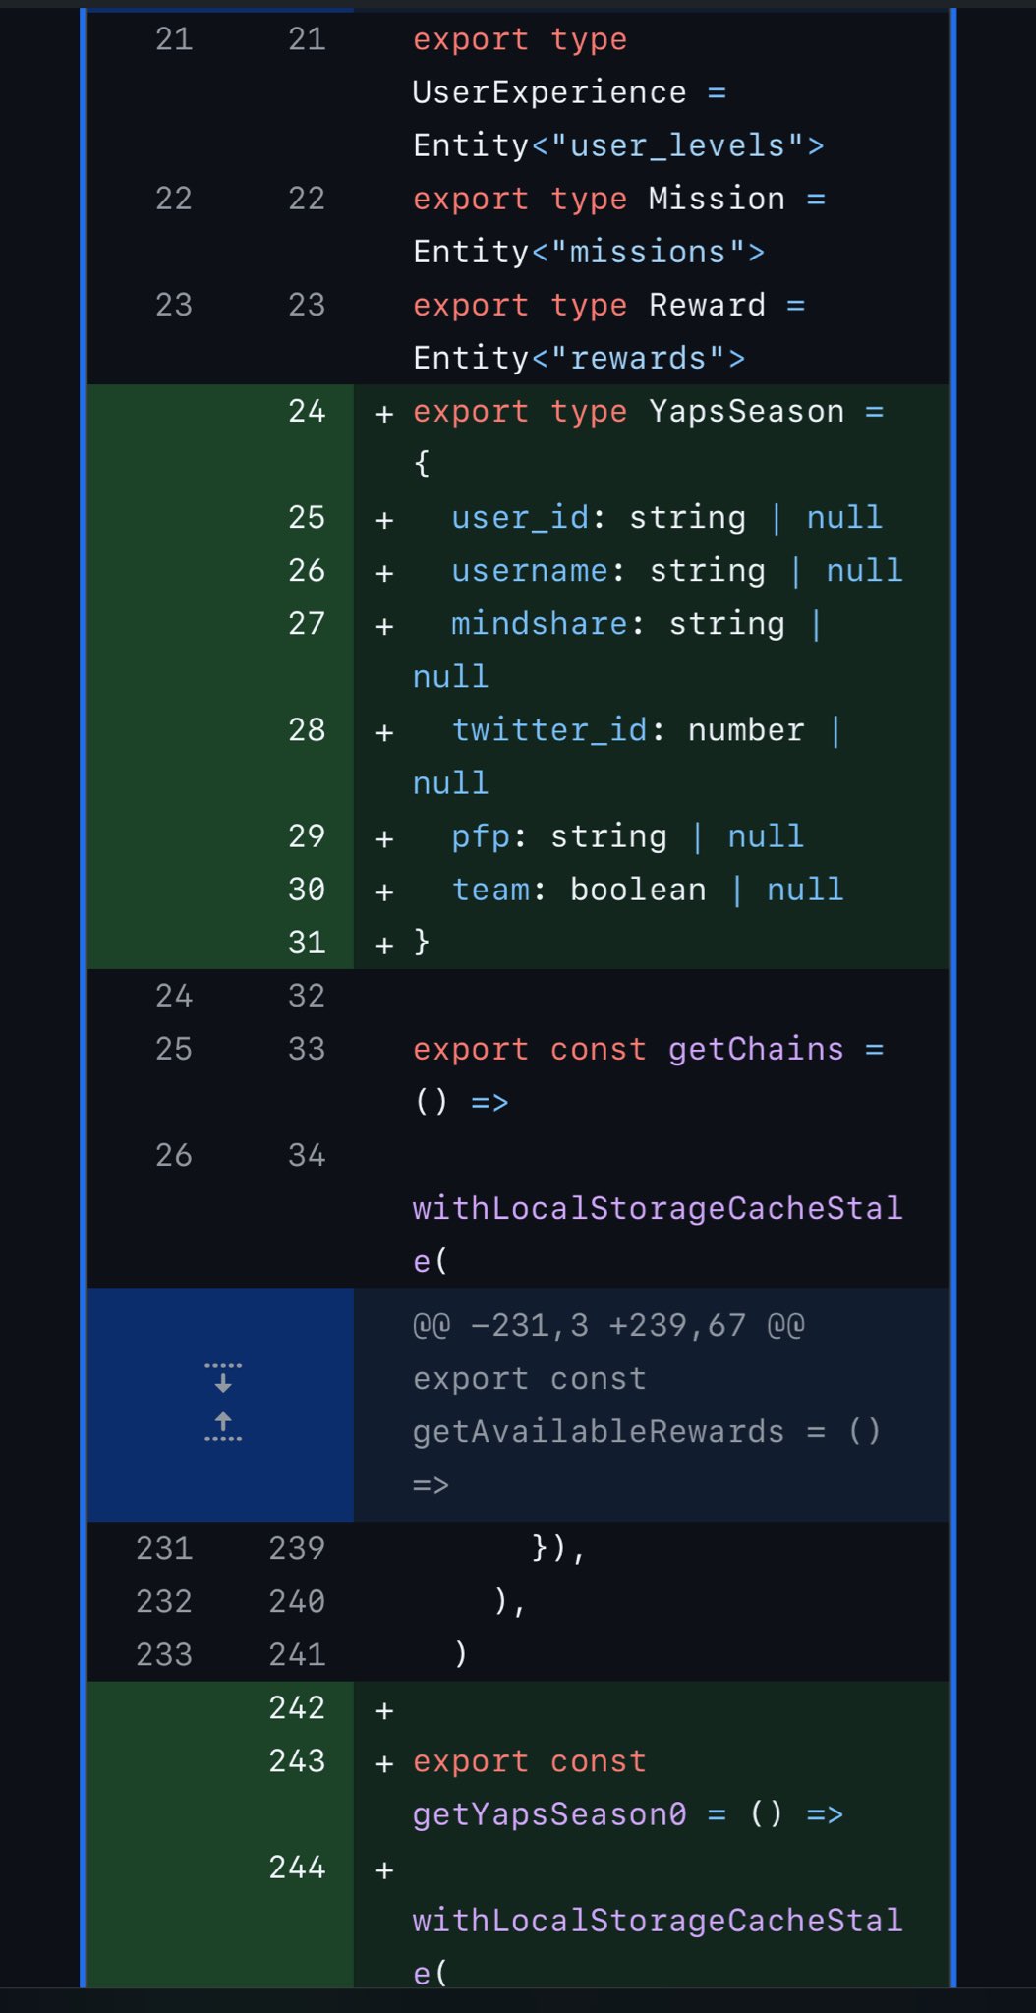Image resolution: width=1036 pixels, height=2013 pixels.
Task: Select line number 28 in added block
Action: pos(307,730)
